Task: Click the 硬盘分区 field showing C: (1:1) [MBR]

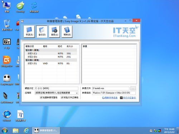Action: click(57, 88)
